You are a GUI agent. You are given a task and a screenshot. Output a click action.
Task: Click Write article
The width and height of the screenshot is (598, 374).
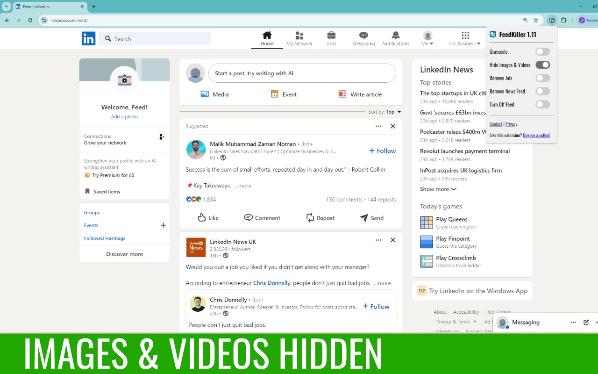tap(360, 94)
